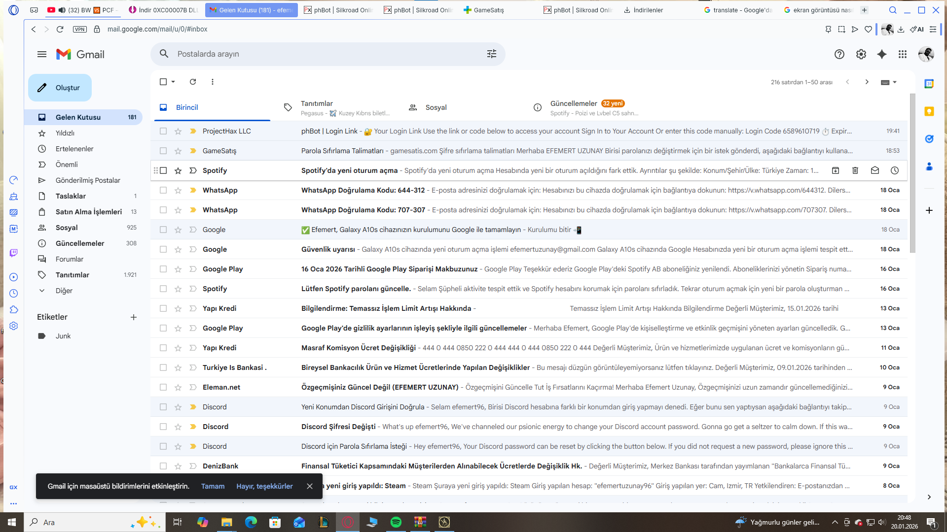Get add-ons plus icon in side panel
Screen dimensions: 947x532
point(929,210)
